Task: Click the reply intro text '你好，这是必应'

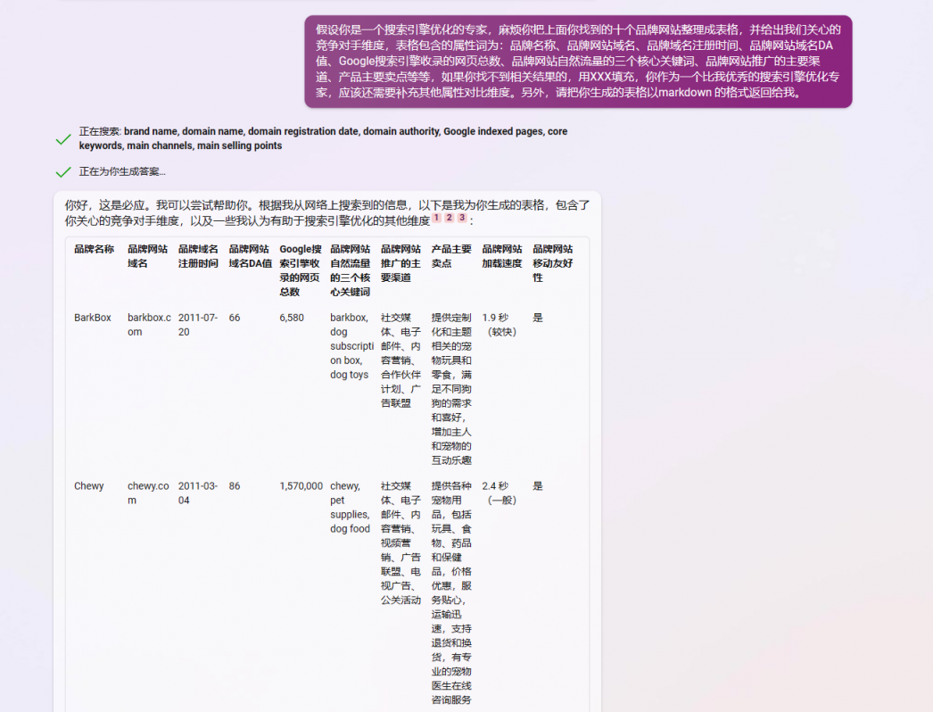Action: [327, 212]
